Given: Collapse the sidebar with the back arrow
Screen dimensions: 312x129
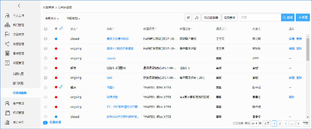Looking at the screenshot, I should coord(19,6).
